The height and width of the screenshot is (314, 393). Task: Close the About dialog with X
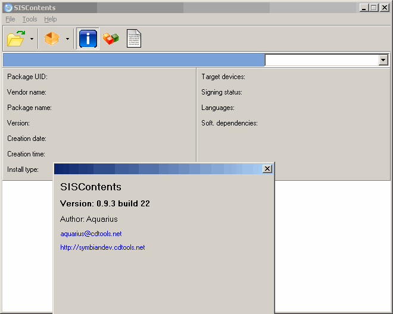click(267, 169)
